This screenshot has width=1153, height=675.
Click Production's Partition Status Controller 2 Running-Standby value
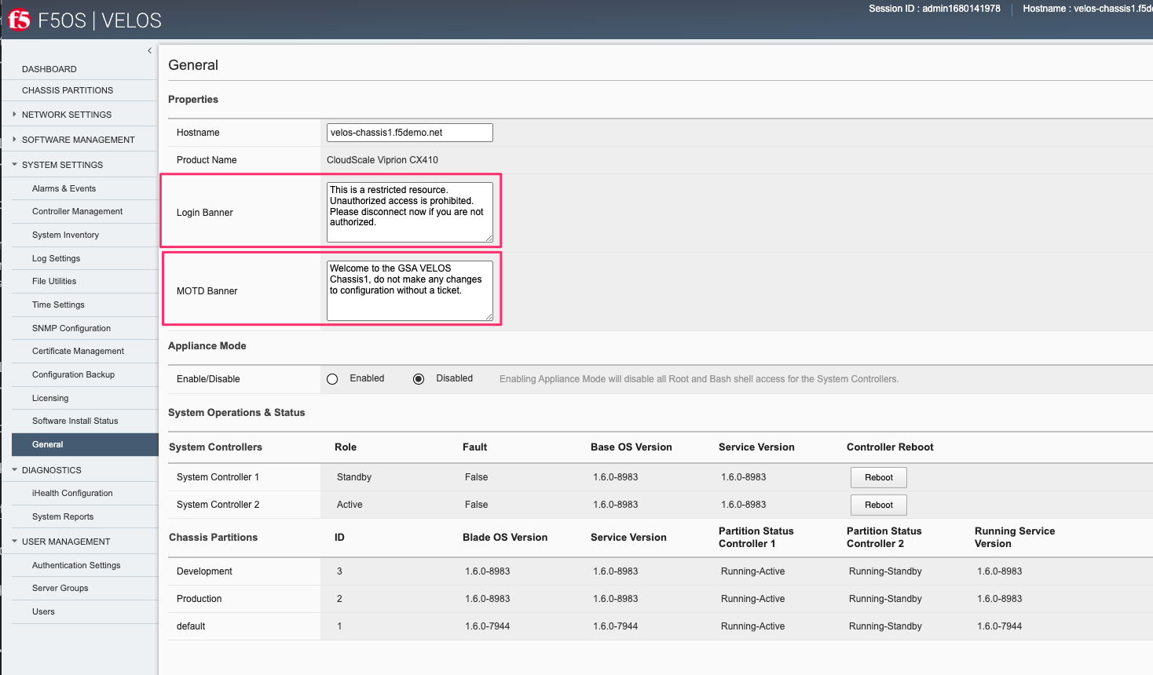[x=885, y=599]
